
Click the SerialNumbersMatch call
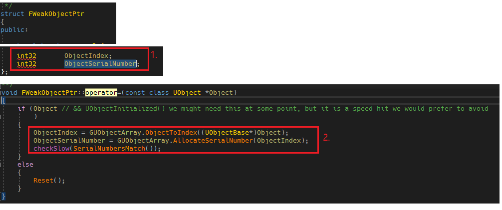109,149
